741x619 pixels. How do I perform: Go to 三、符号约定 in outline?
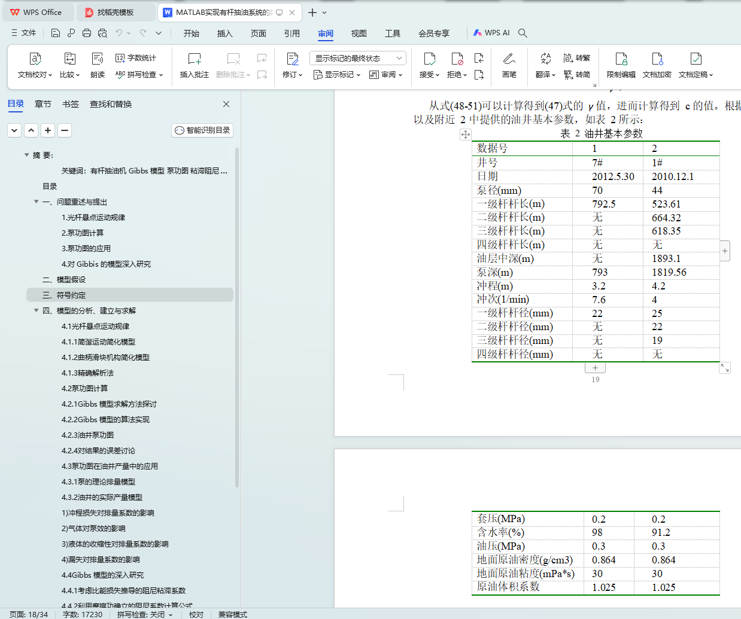pyautogui.click(x=130, y=295)
